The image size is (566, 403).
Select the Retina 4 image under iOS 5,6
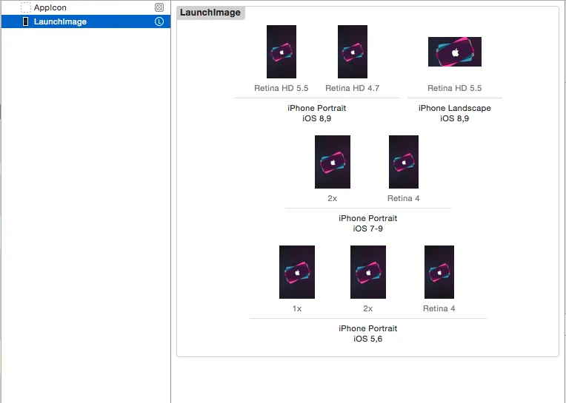[x=439, y=272]
